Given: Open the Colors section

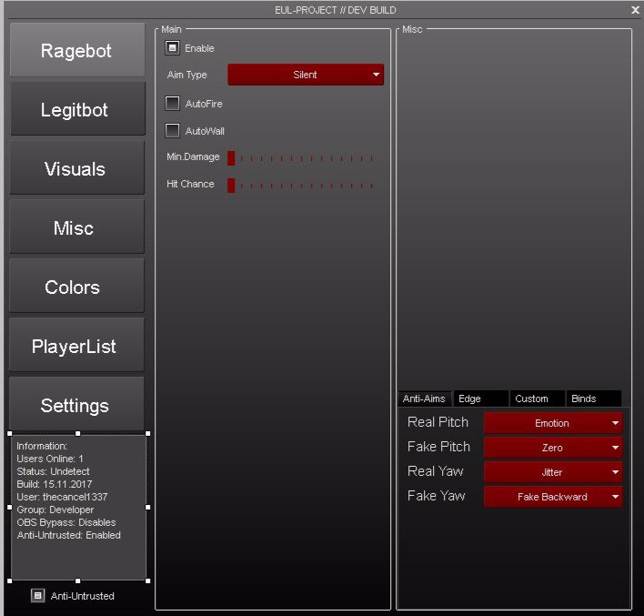Looking at the screenshot, I should [77, 287].
